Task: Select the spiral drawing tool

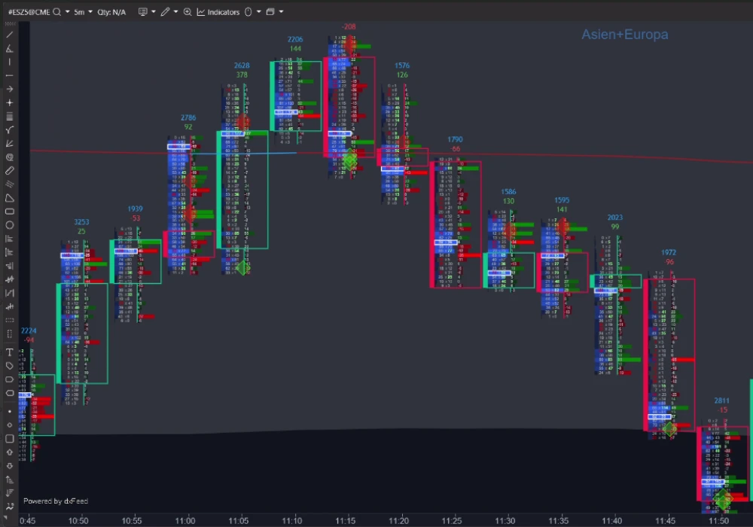Action: (x=9, y=157)
